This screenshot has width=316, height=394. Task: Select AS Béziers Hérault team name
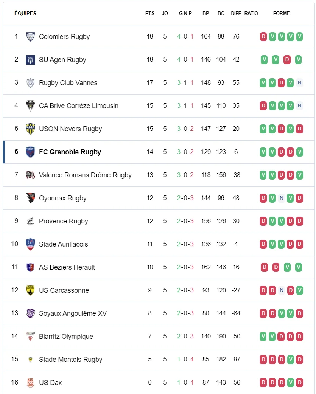pyautogui.click(x=67, y=267)
